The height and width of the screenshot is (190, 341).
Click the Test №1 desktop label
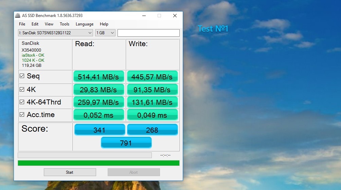coord(213,28)
